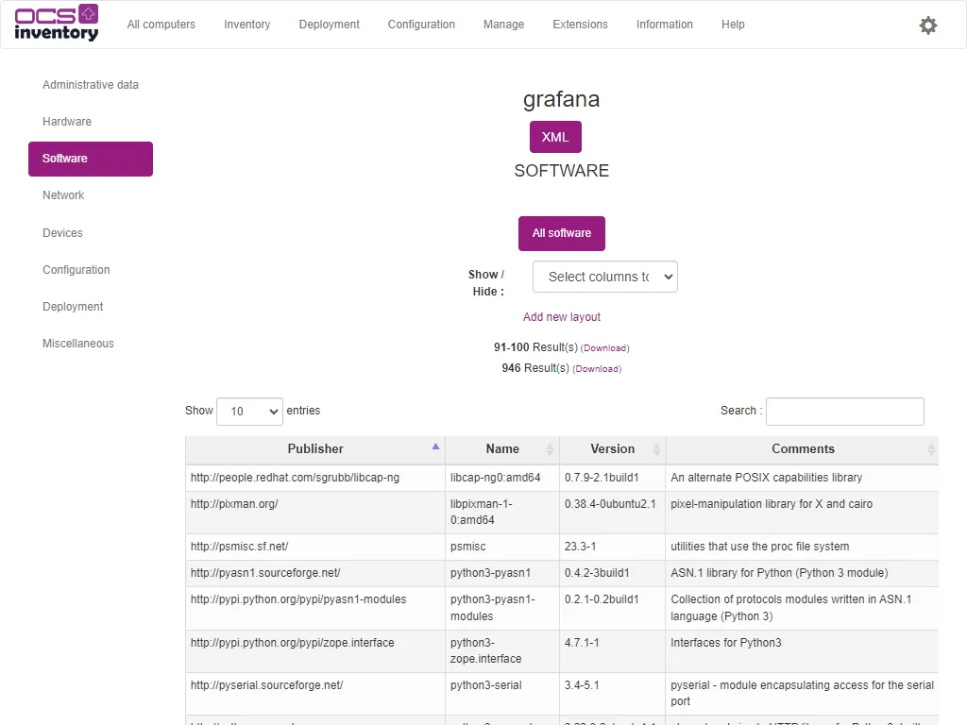Viewport: 967px width, 725px height.
Task: Open the Select columns dropdown
Action: [605, 277]
